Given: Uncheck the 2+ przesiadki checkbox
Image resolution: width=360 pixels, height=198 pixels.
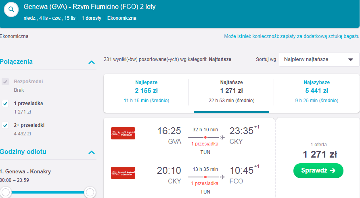Looking at the screenshot, I should coord(5,125).
